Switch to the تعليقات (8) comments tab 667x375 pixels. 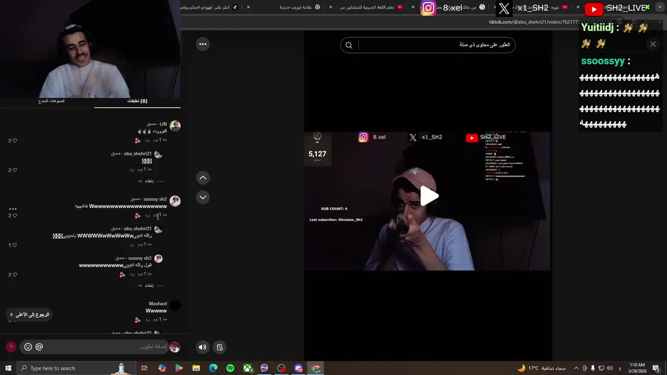point(138,101)
